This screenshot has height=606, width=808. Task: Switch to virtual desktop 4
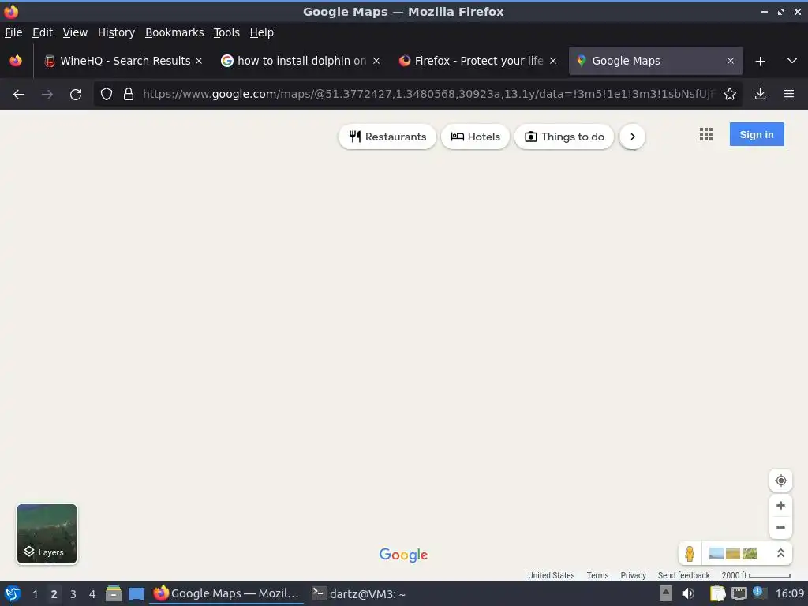(92, 594)
